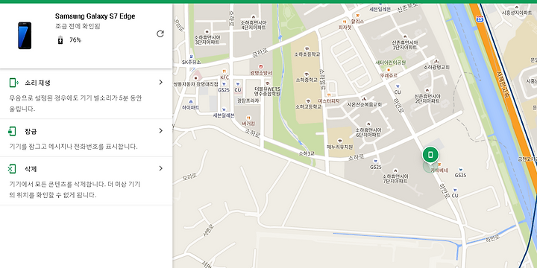Click the highway 15 route shield
This screenshot has height=268, width=537.
click(480, 19)
